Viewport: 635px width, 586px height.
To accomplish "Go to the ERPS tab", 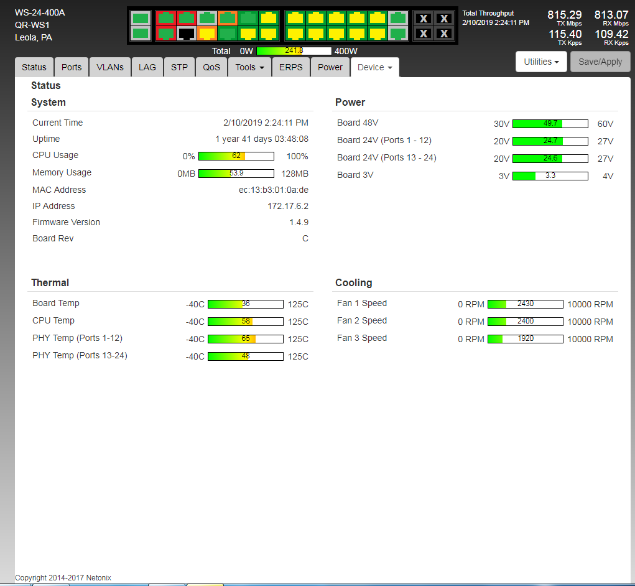I will (x=291, y=67).
